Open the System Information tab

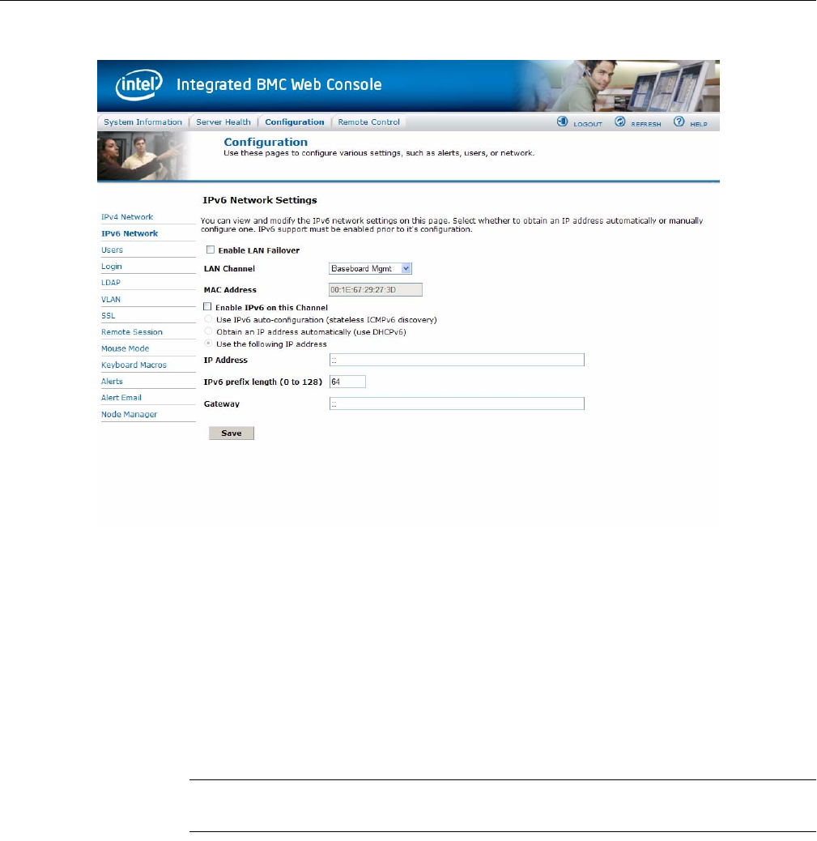point(143,122)
